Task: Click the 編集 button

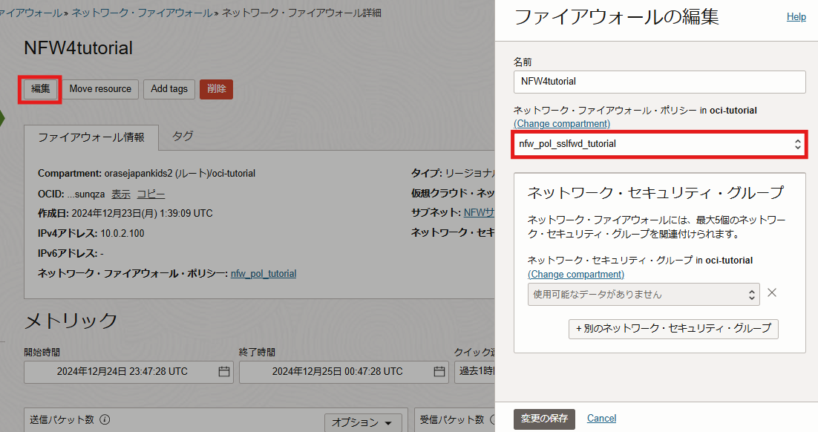Action: [40, 89]
